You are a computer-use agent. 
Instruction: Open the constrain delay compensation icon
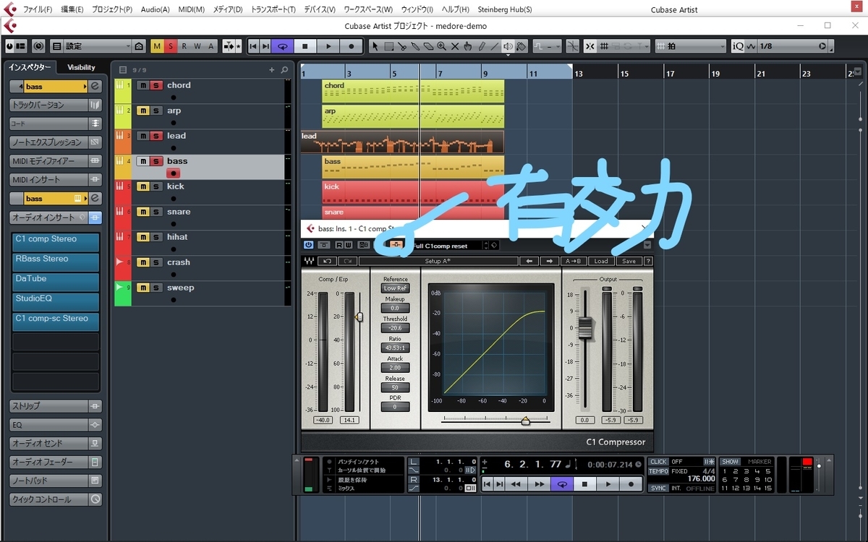point(38,46)
